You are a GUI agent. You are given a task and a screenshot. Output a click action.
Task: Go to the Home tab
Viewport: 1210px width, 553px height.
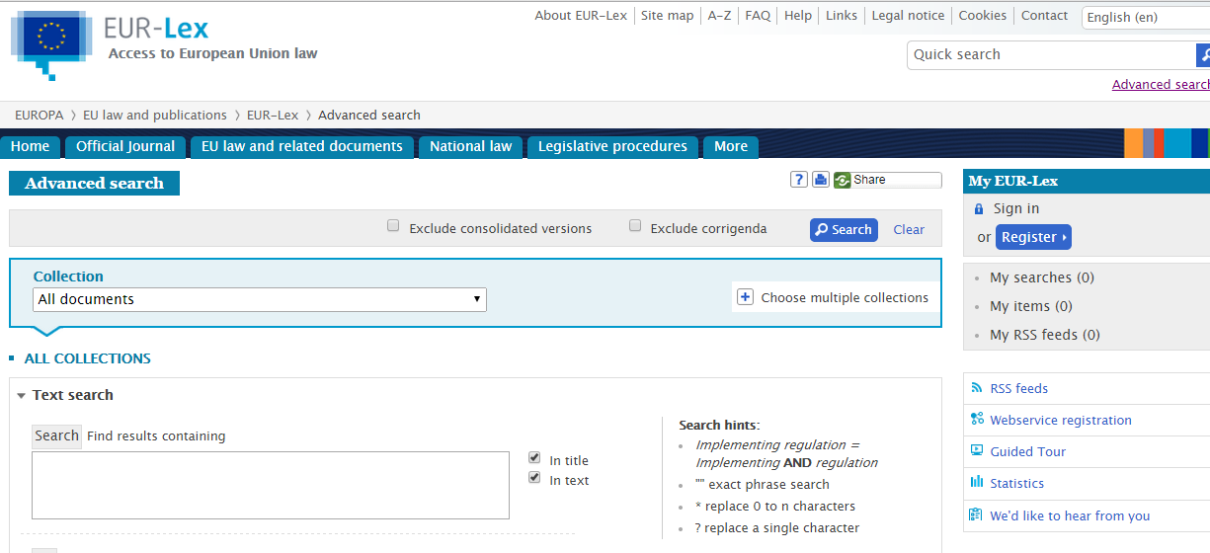coord(30,146)
